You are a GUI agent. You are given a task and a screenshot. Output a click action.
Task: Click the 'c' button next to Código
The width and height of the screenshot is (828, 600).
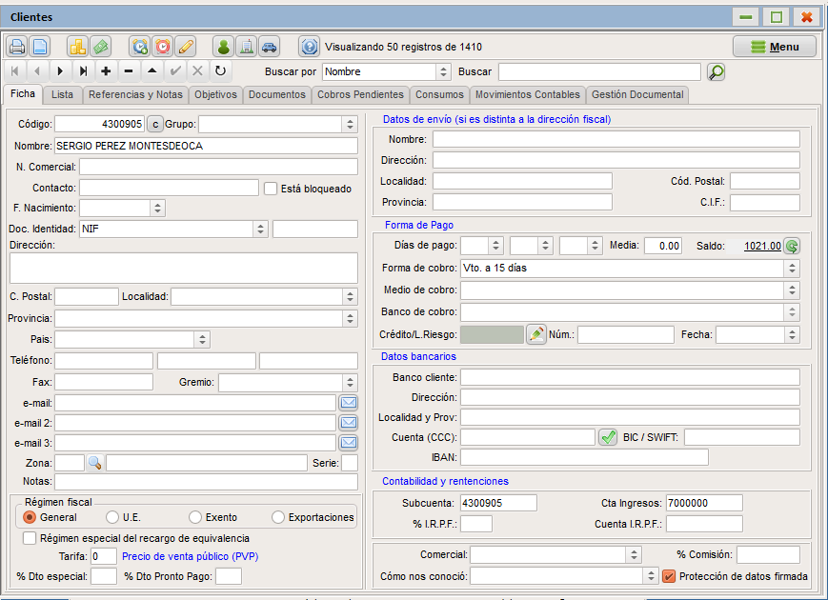pyautogui.click(x=155, y=124)
